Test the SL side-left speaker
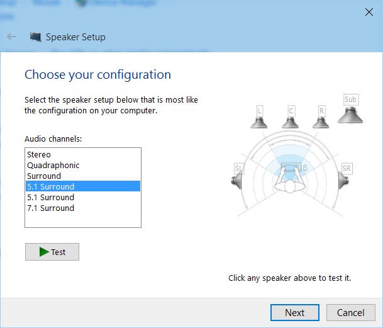 click(239, 178)
